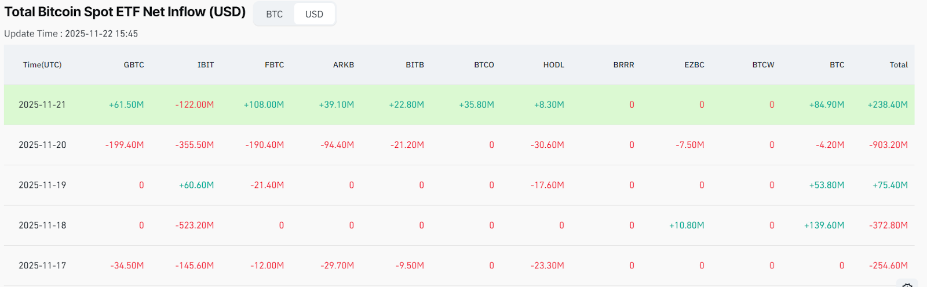The height and width of the screenshot is (287, 927).
Task: Click the 2025-11-20 row date
Action: [x=42, y=145]
